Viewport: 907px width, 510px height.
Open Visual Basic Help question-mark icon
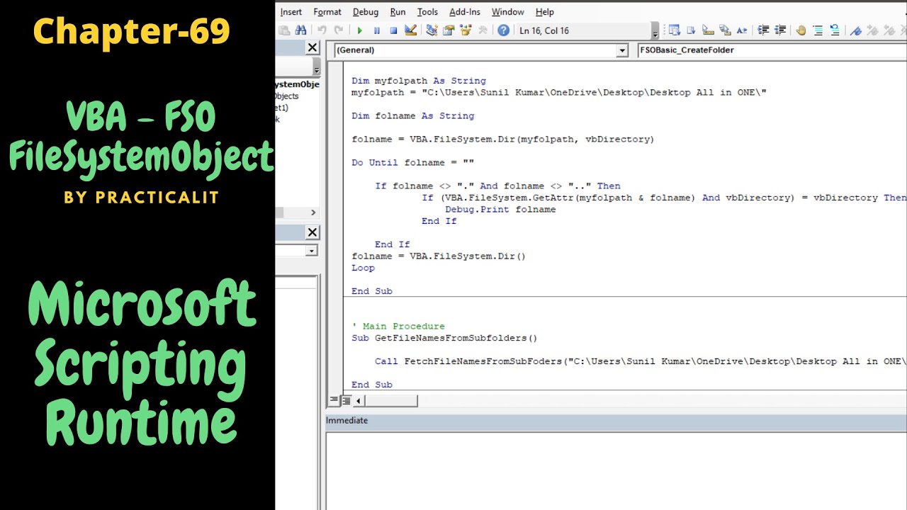(x=503, y=30)
